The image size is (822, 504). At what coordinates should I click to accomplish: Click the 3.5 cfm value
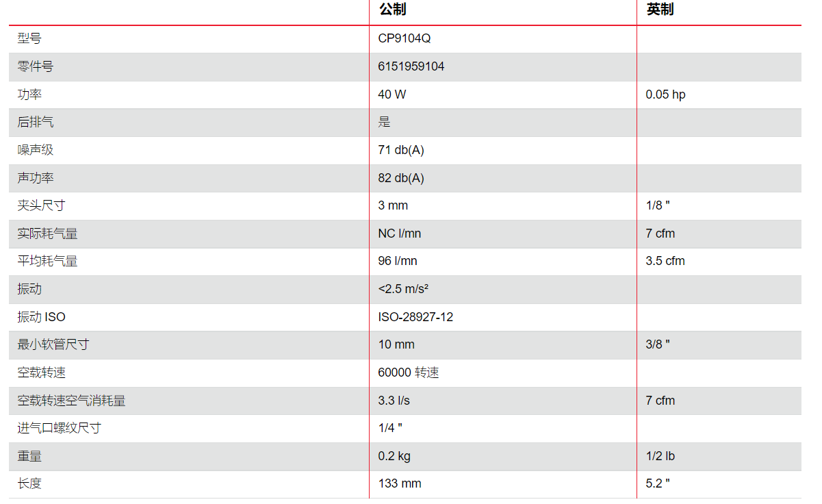pyautogui.click(x=665, y=261)
